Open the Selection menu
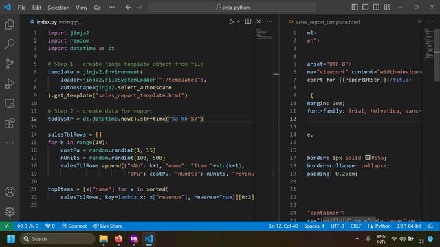Screen dimensions: 440x247 coord(58,8)
